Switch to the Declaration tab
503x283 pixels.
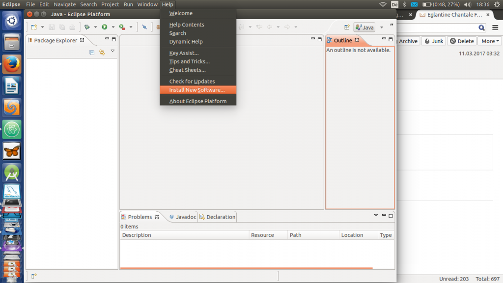[x=217, y=217]
